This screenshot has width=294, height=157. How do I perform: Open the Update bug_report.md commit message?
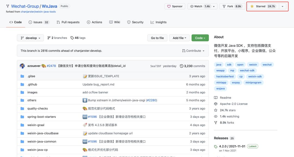(x=99, y=84)
